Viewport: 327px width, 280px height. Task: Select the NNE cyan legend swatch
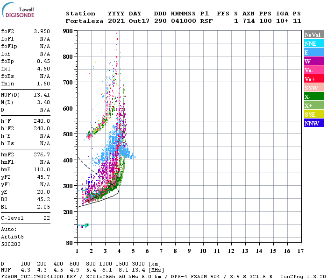pos(314,43)
